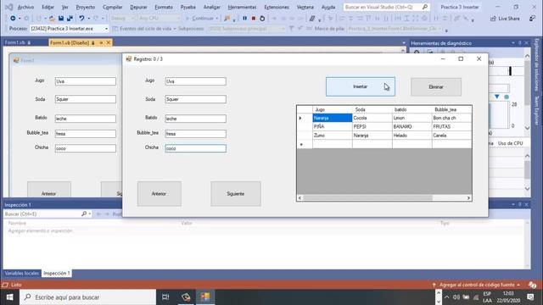
Task: Click the data grid's left scroll arrow
Action: pyautogui.click(x=299, y=198)
